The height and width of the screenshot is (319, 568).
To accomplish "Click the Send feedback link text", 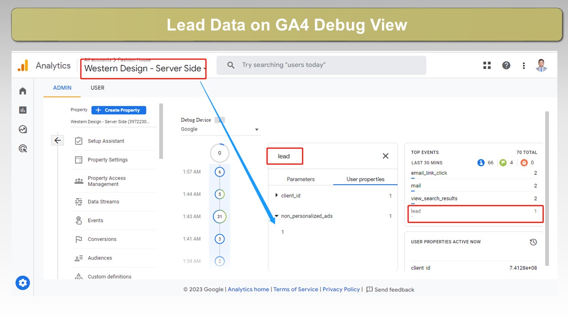I will (x=394, y=290).
